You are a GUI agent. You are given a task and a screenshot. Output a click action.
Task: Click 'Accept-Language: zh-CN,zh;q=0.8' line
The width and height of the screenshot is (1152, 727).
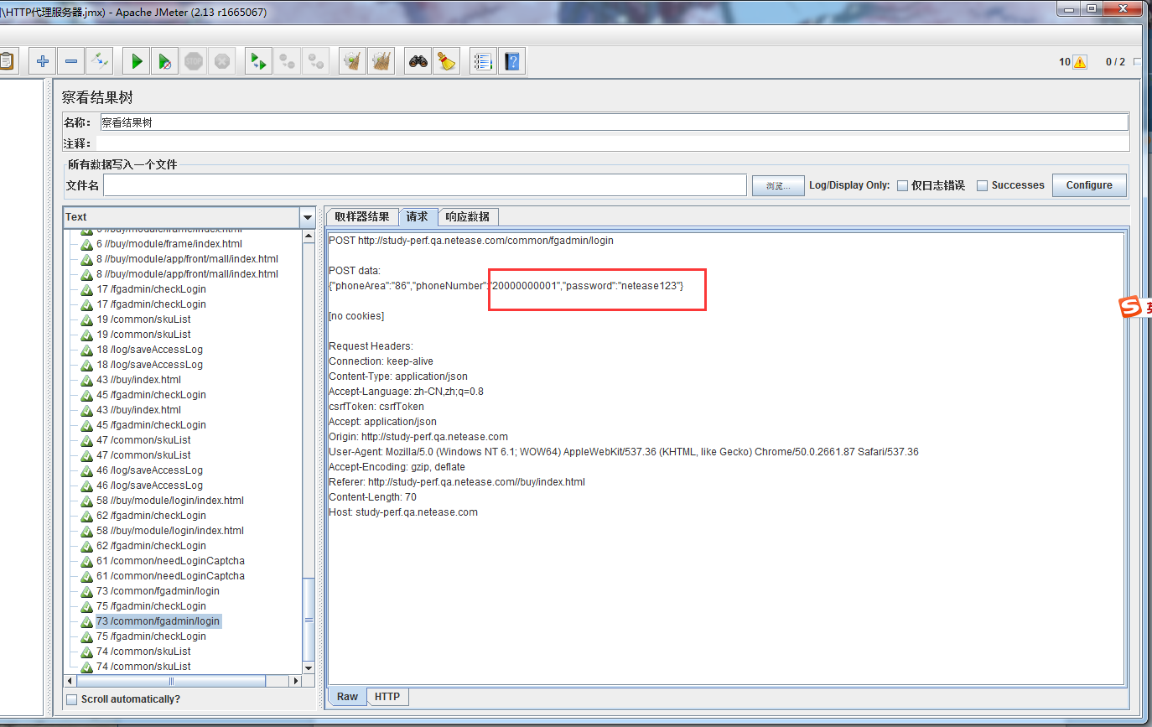(406, 392)
